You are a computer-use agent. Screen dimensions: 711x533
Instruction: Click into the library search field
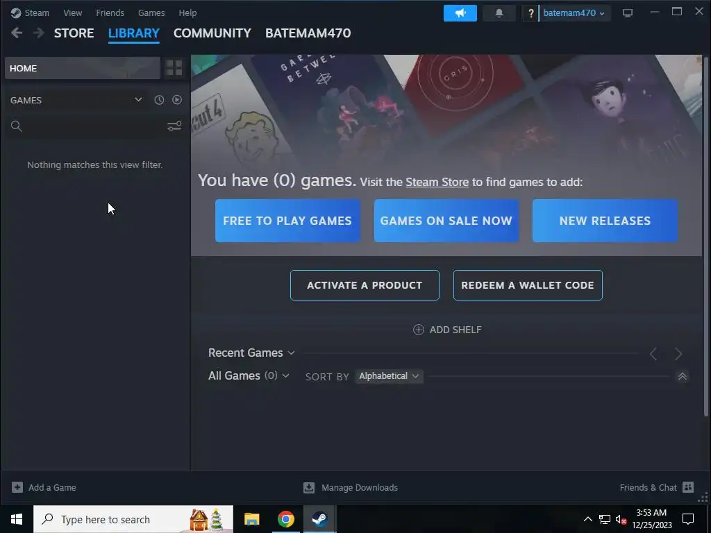pos(94,126)
